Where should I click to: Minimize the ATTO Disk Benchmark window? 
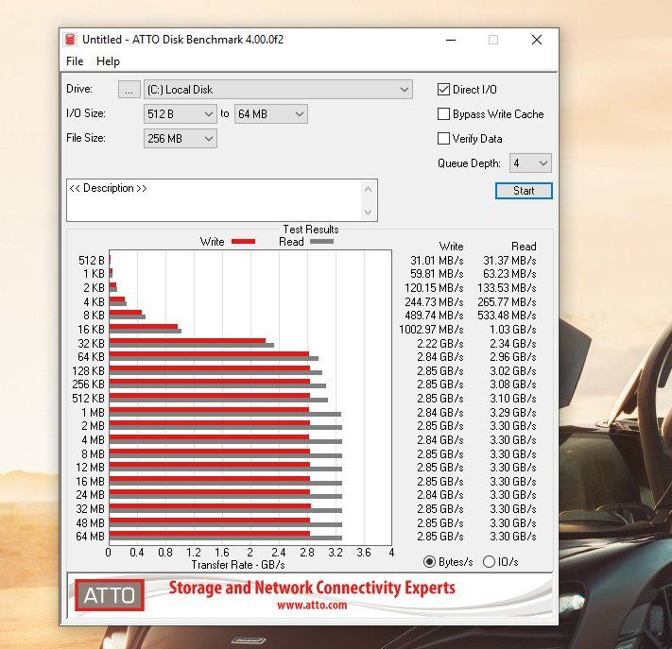point(451,40)
